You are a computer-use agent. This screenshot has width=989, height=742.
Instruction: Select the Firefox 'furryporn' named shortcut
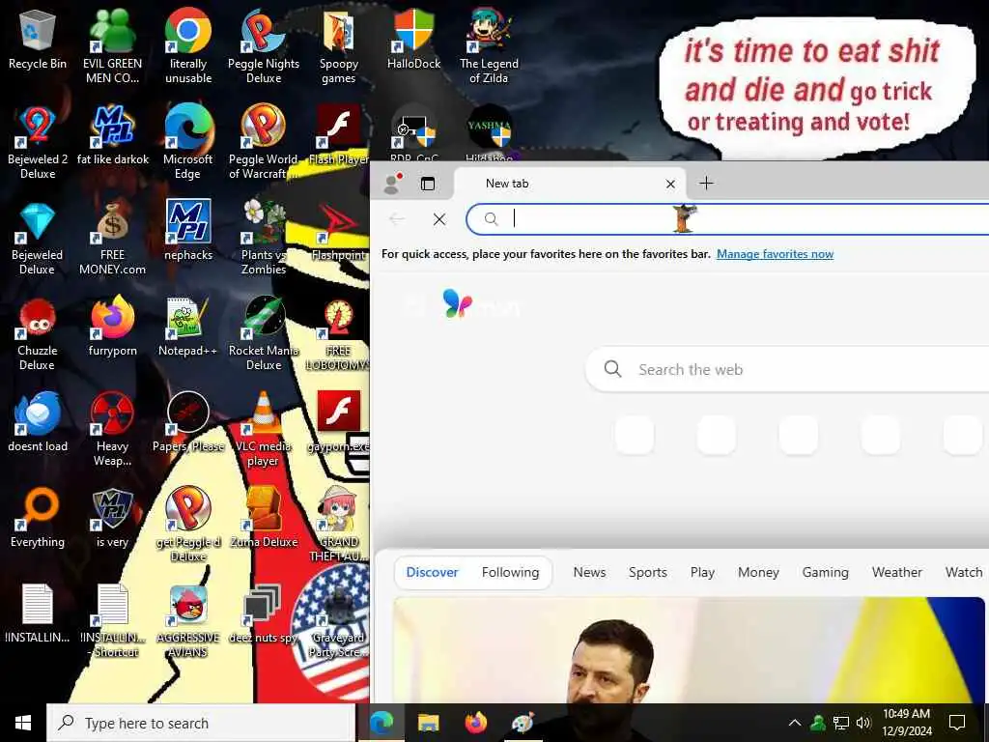[112, 327]
